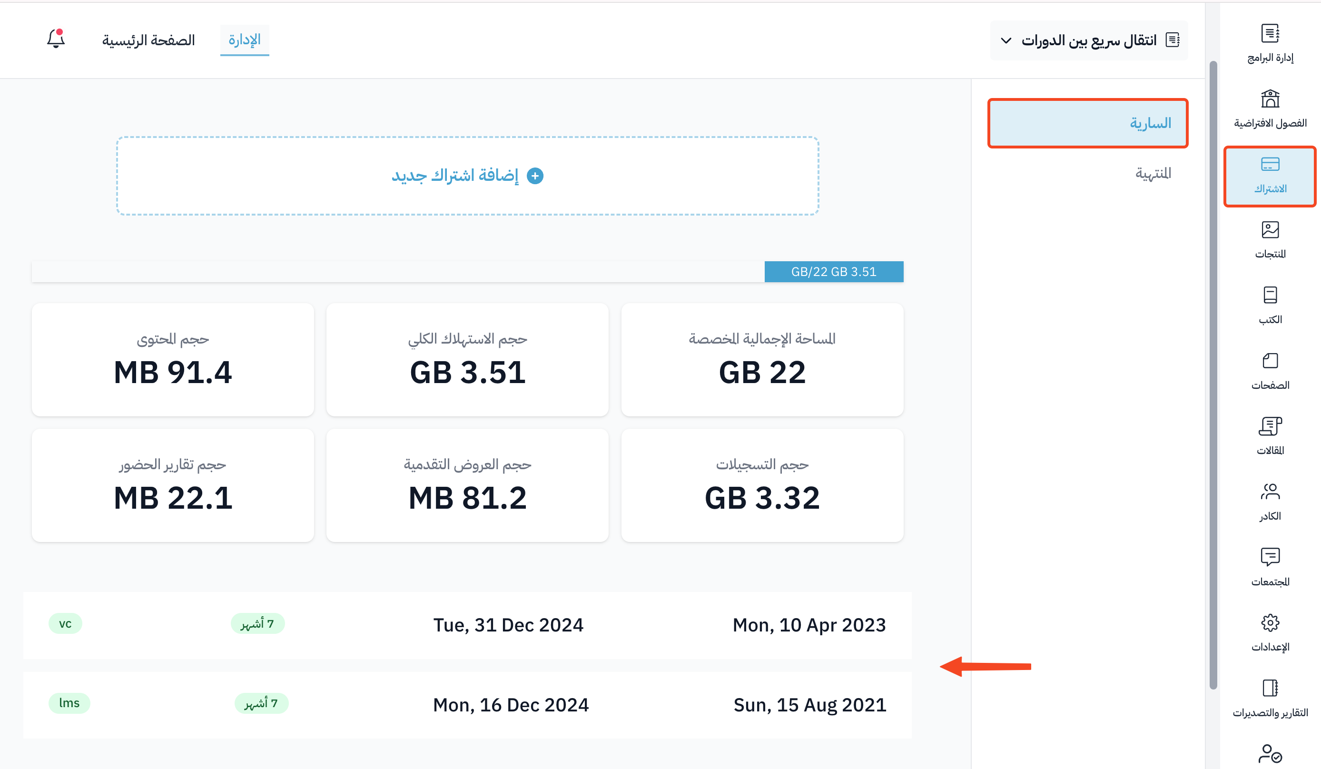Open الفصول الافتراضية virtual classrooms icon
The image size is (1321, 769).
click(x=1270, y=99)
